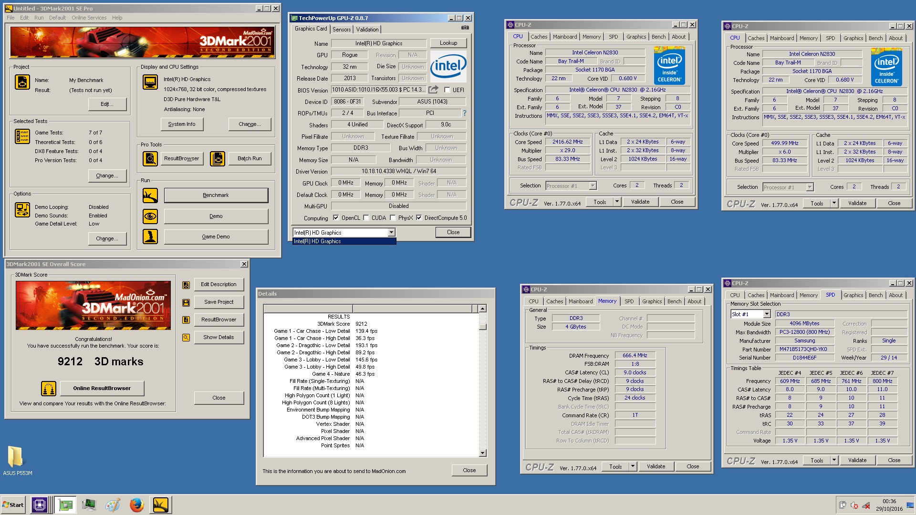Image resolution: width=916 pixels, height=515 pixels.
Task: Click the Edit Description icon in Overall Score
Action: coord(186,285)
